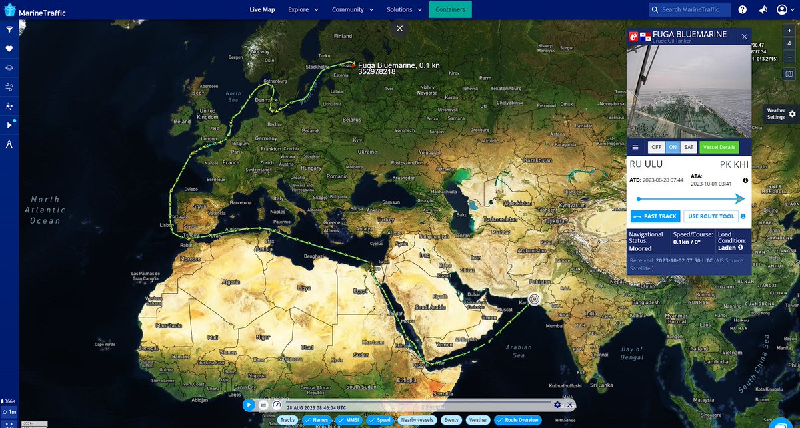Close the playback bar with X
This screenshot has width=800, height=428.
point(570,405)
